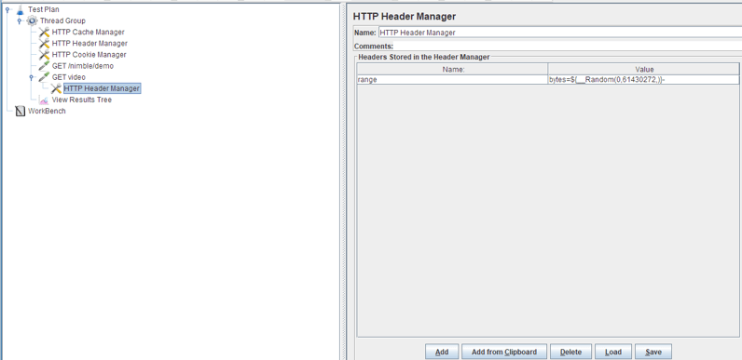Collapse the Test Plan tree node
This screenshot has width=742, height=360.
(x=7, y=9)
